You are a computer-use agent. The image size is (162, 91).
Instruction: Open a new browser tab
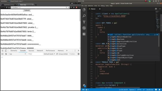click(x=36, y=5)
